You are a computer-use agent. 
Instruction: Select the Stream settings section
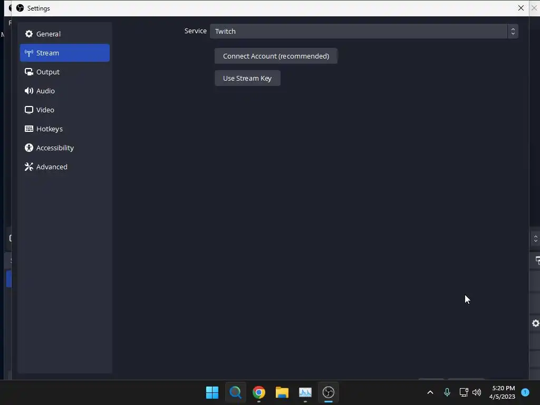65,53
